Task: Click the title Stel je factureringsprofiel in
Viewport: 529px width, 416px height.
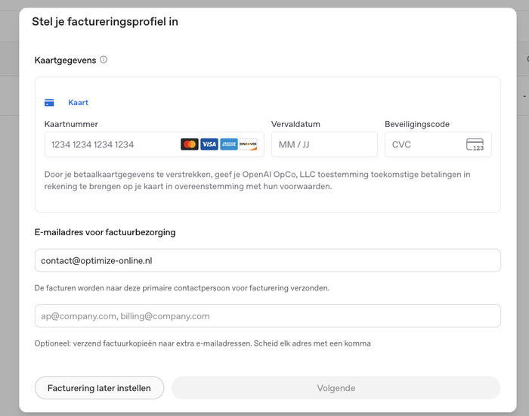Action: [x=105, y=22]
